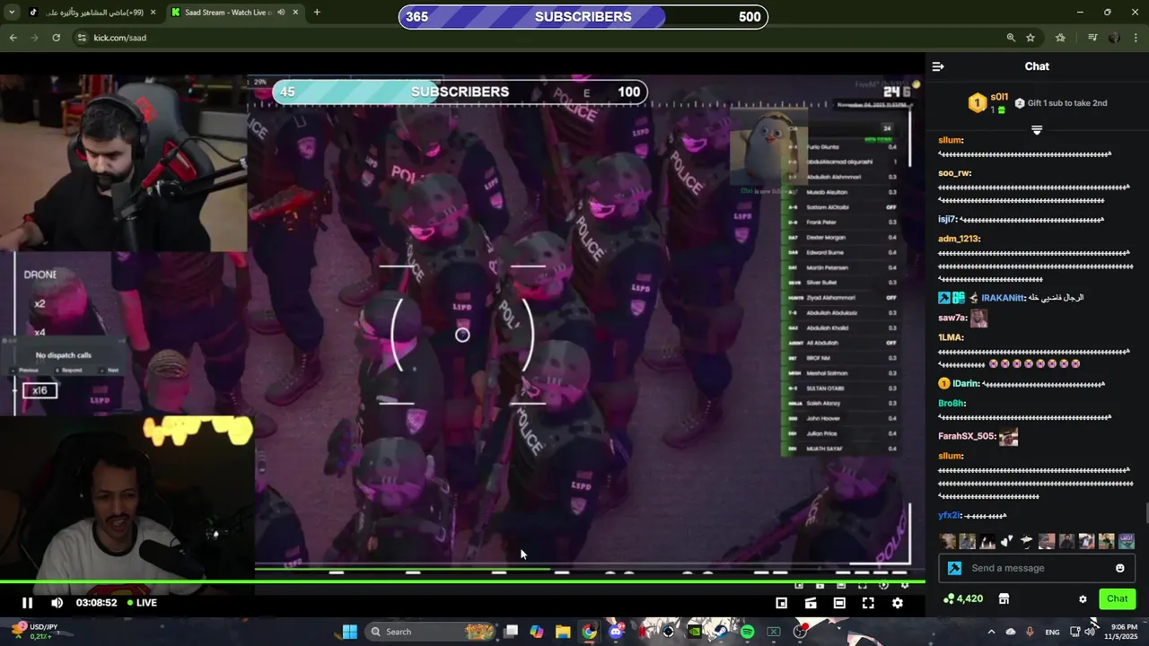Viewport: 1149px width, 646px height.
Task: Open Bro8h username in chat
Action: tap(951, 403)
